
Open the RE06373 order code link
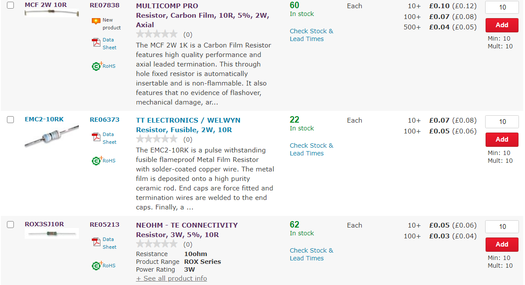click(x=104, y=120)
